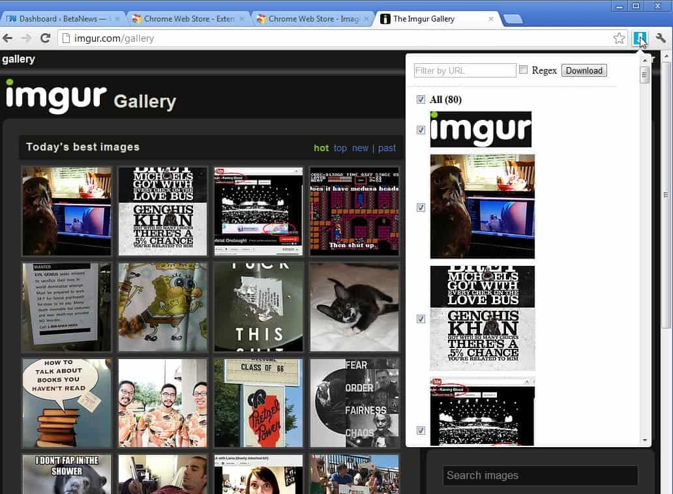The image size is (673, 494).
Task: Click the forward navigation arrow
Action: coord(27,38)
